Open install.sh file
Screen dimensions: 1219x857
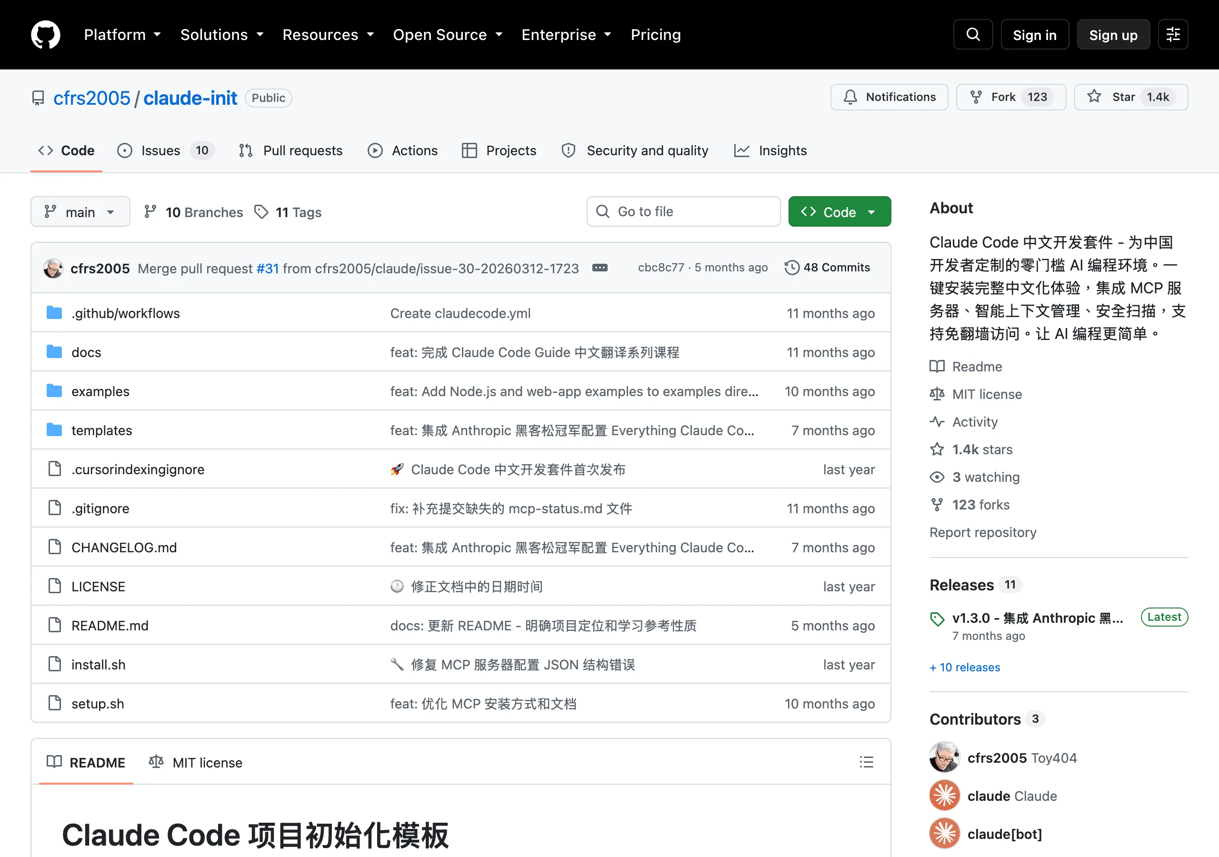coord(98,665)
